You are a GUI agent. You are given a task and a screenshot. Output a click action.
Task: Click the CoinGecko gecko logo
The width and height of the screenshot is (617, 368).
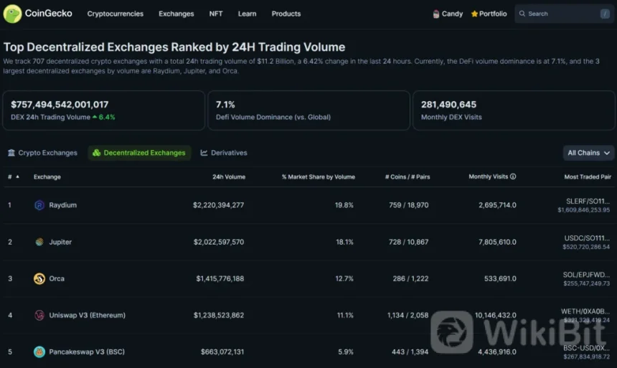pos(12,14)
